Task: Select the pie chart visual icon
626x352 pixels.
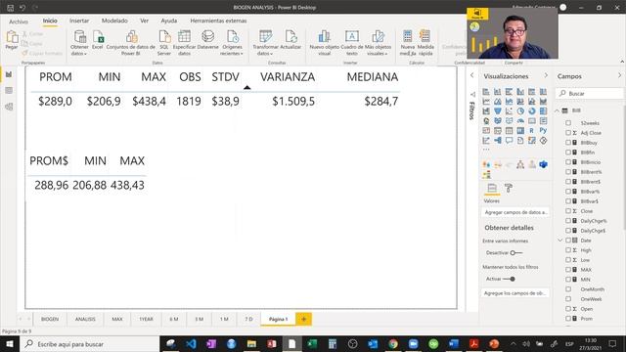Action: (x=520, y=111)
